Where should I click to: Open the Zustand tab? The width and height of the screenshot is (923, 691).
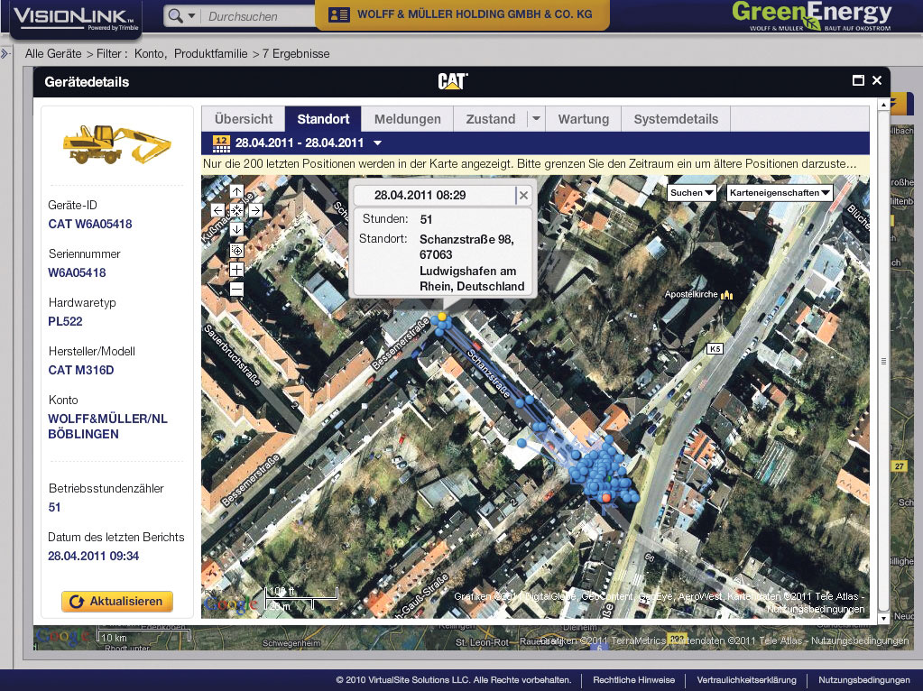click(490, 119)
